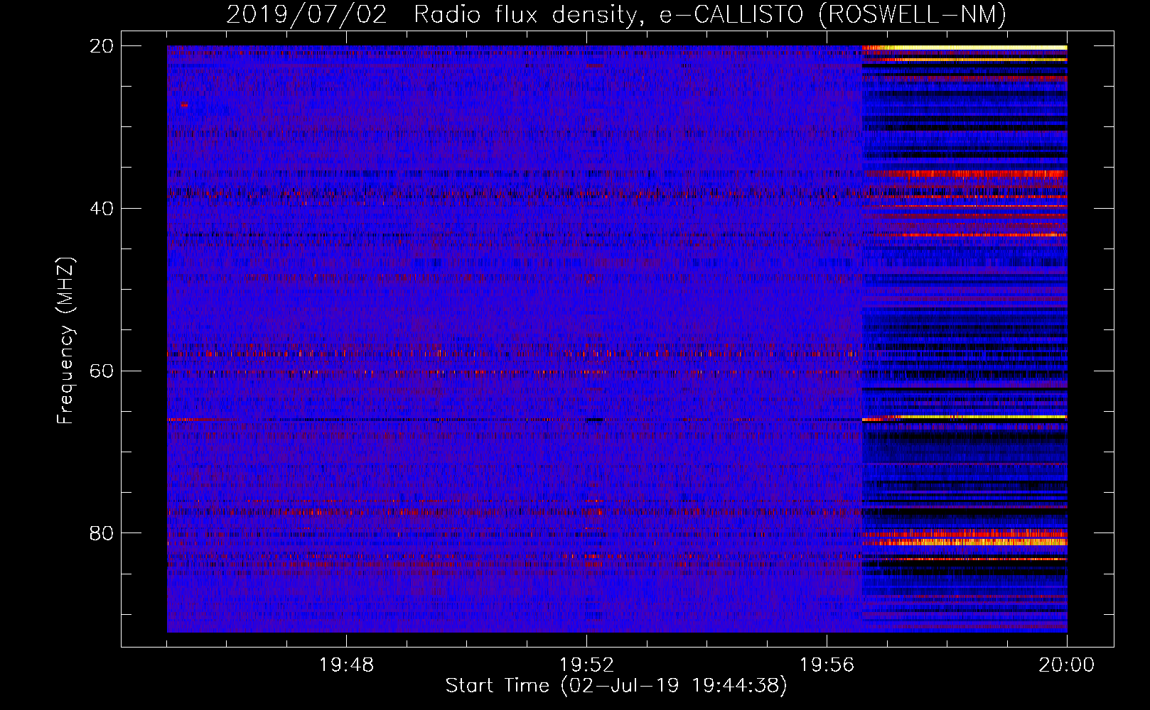The image size is (1150, 710).
Task: Click the 80 MHz frequency tick label
Action: point(102,533)
